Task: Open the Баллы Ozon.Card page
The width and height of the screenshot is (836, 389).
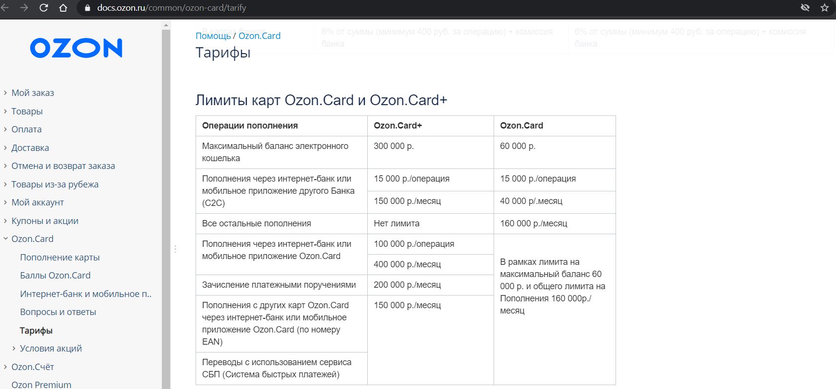Action: pyautogui.click(x=55, y=275)
